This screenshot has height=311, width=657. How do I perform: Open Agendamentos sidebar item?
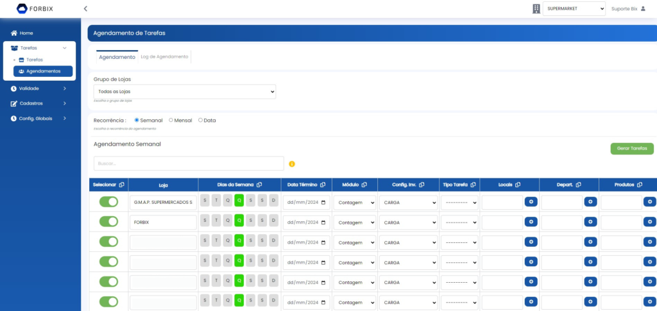tap(43, 71)
